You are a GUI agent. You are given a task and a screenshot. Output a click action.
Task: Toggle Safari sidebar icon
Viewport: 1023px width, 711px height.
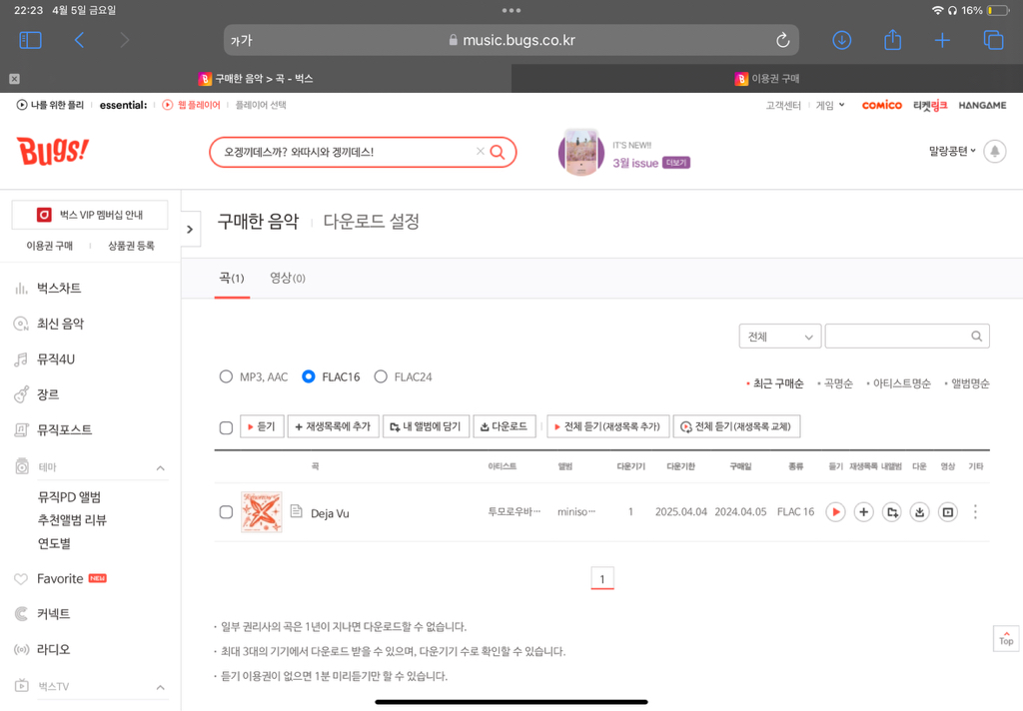point(30,40)
